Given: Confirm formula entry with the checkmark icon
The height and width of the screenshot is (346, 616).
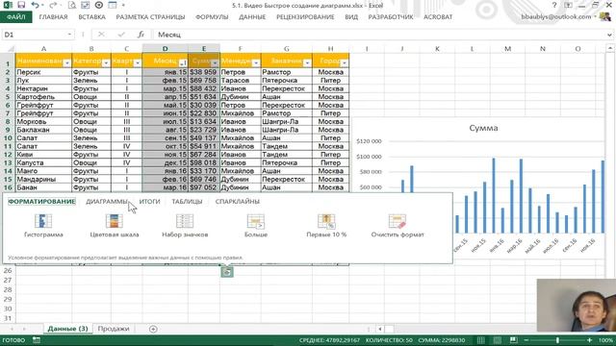Looking at the screenshot, I should 121,35.
